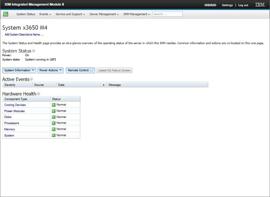Image resolution: width=270 pixels, height=197 pixels.
Task: Click the IBM logo in header
Action: 260,5
